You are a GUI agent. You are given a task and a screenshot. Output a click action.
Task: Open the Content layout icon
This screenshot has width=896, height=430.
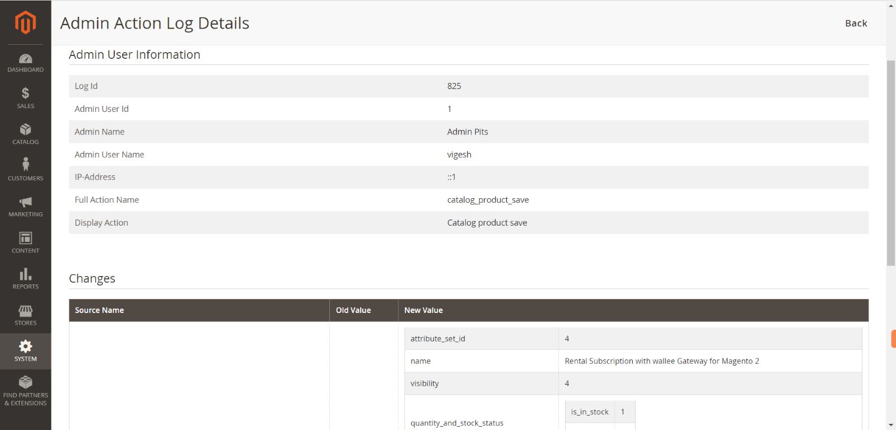pos(25,239)
